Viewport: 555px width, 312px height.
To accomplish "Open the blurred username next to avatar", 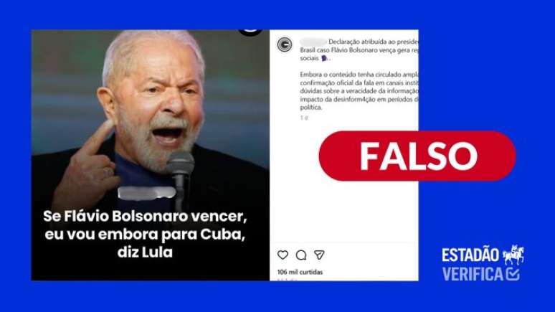I will pos(313,42).
